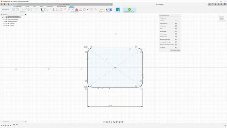Screen dimensions: 227x128
Task: Click the redo arrow
Action: point(15,4)
